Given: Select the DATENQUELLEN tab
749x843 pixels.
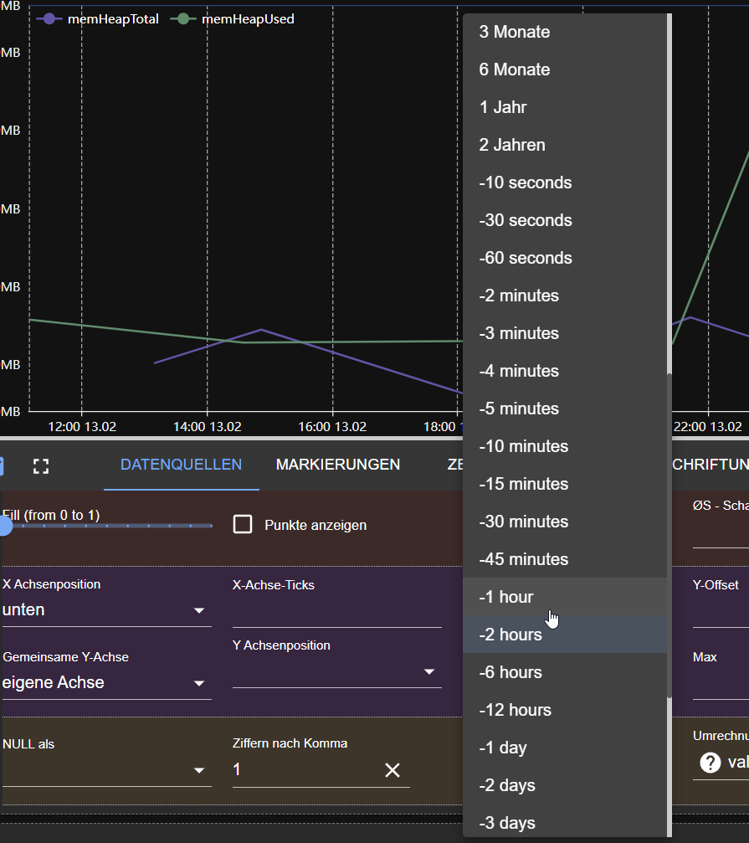Looking at the screenshot, I should point(181,464).
